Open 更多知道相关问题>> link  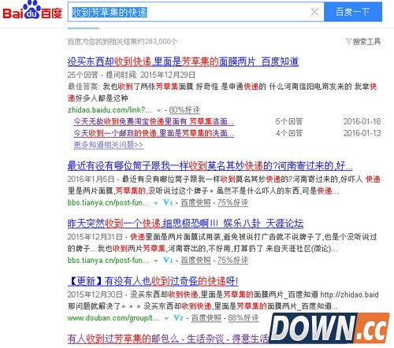(108, 145)
